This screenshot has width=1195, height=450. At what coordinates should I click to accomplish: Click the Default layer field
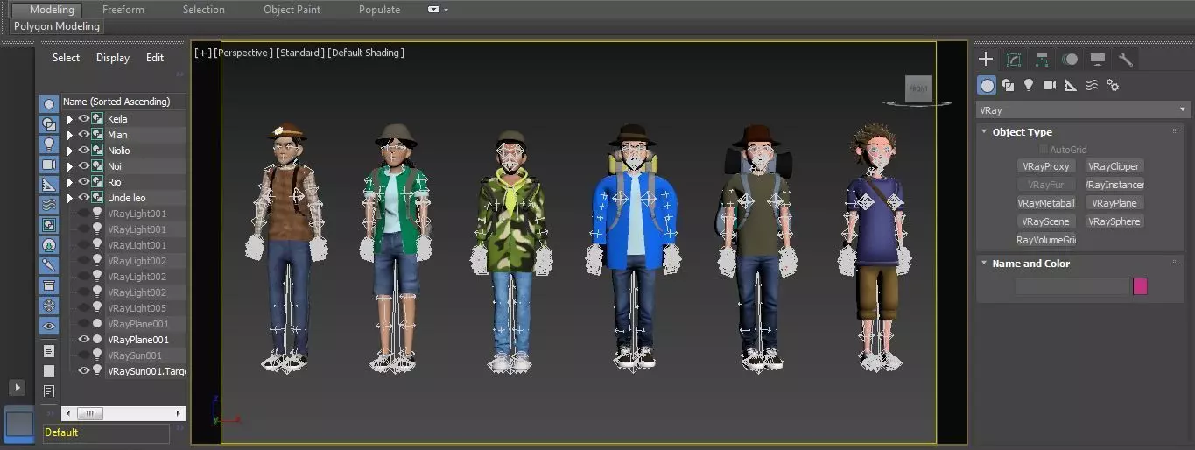point(105,432)
